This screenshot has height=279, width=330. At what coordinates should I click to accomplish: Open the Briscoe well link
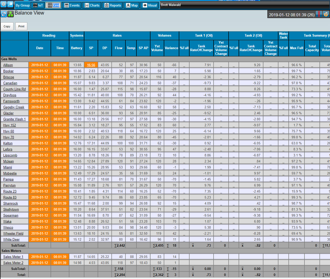9,77
